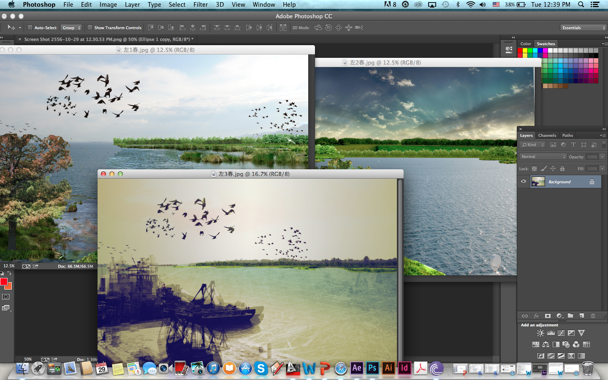Image resolution: width=608 pixels, height=380 pixels.
Task: Open the Auto-Select Group dropdown
Action: 71,27
